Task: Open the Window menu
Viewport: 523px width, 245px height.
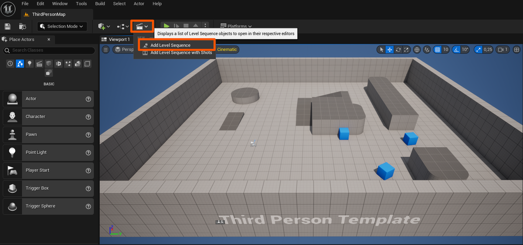Action: 60,3
